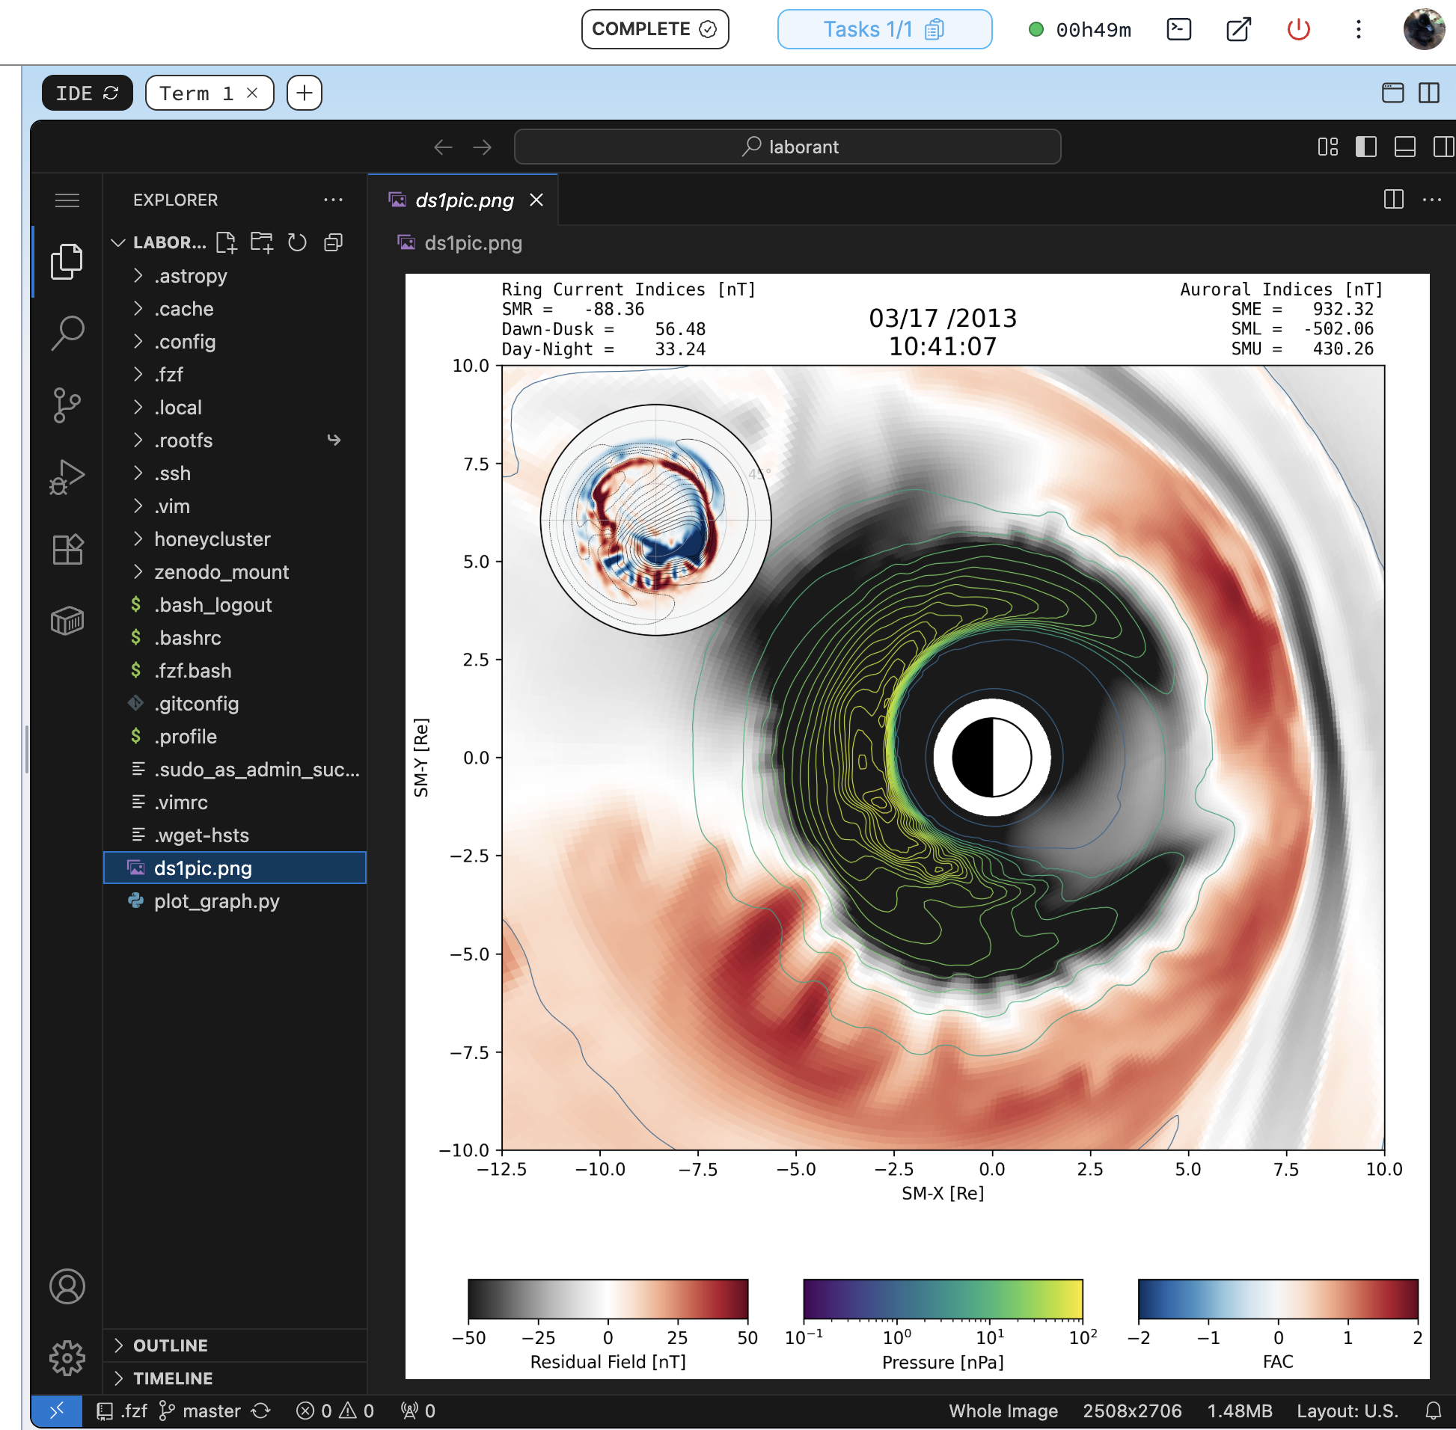Close the ds1pic.png editor tab
Screen dimensions: 1456x1430
pos(536,200)
